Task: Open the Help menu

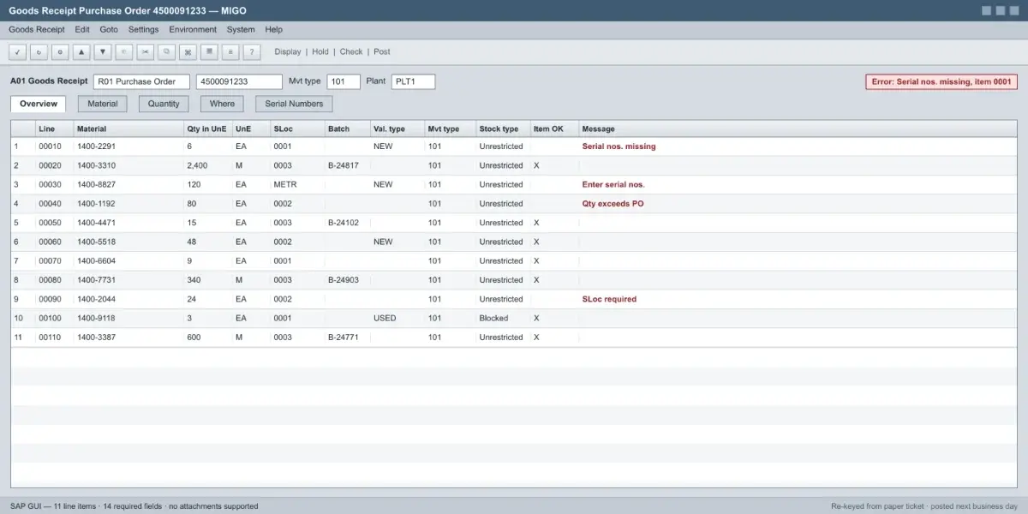Action: click(x=274, y=29)
